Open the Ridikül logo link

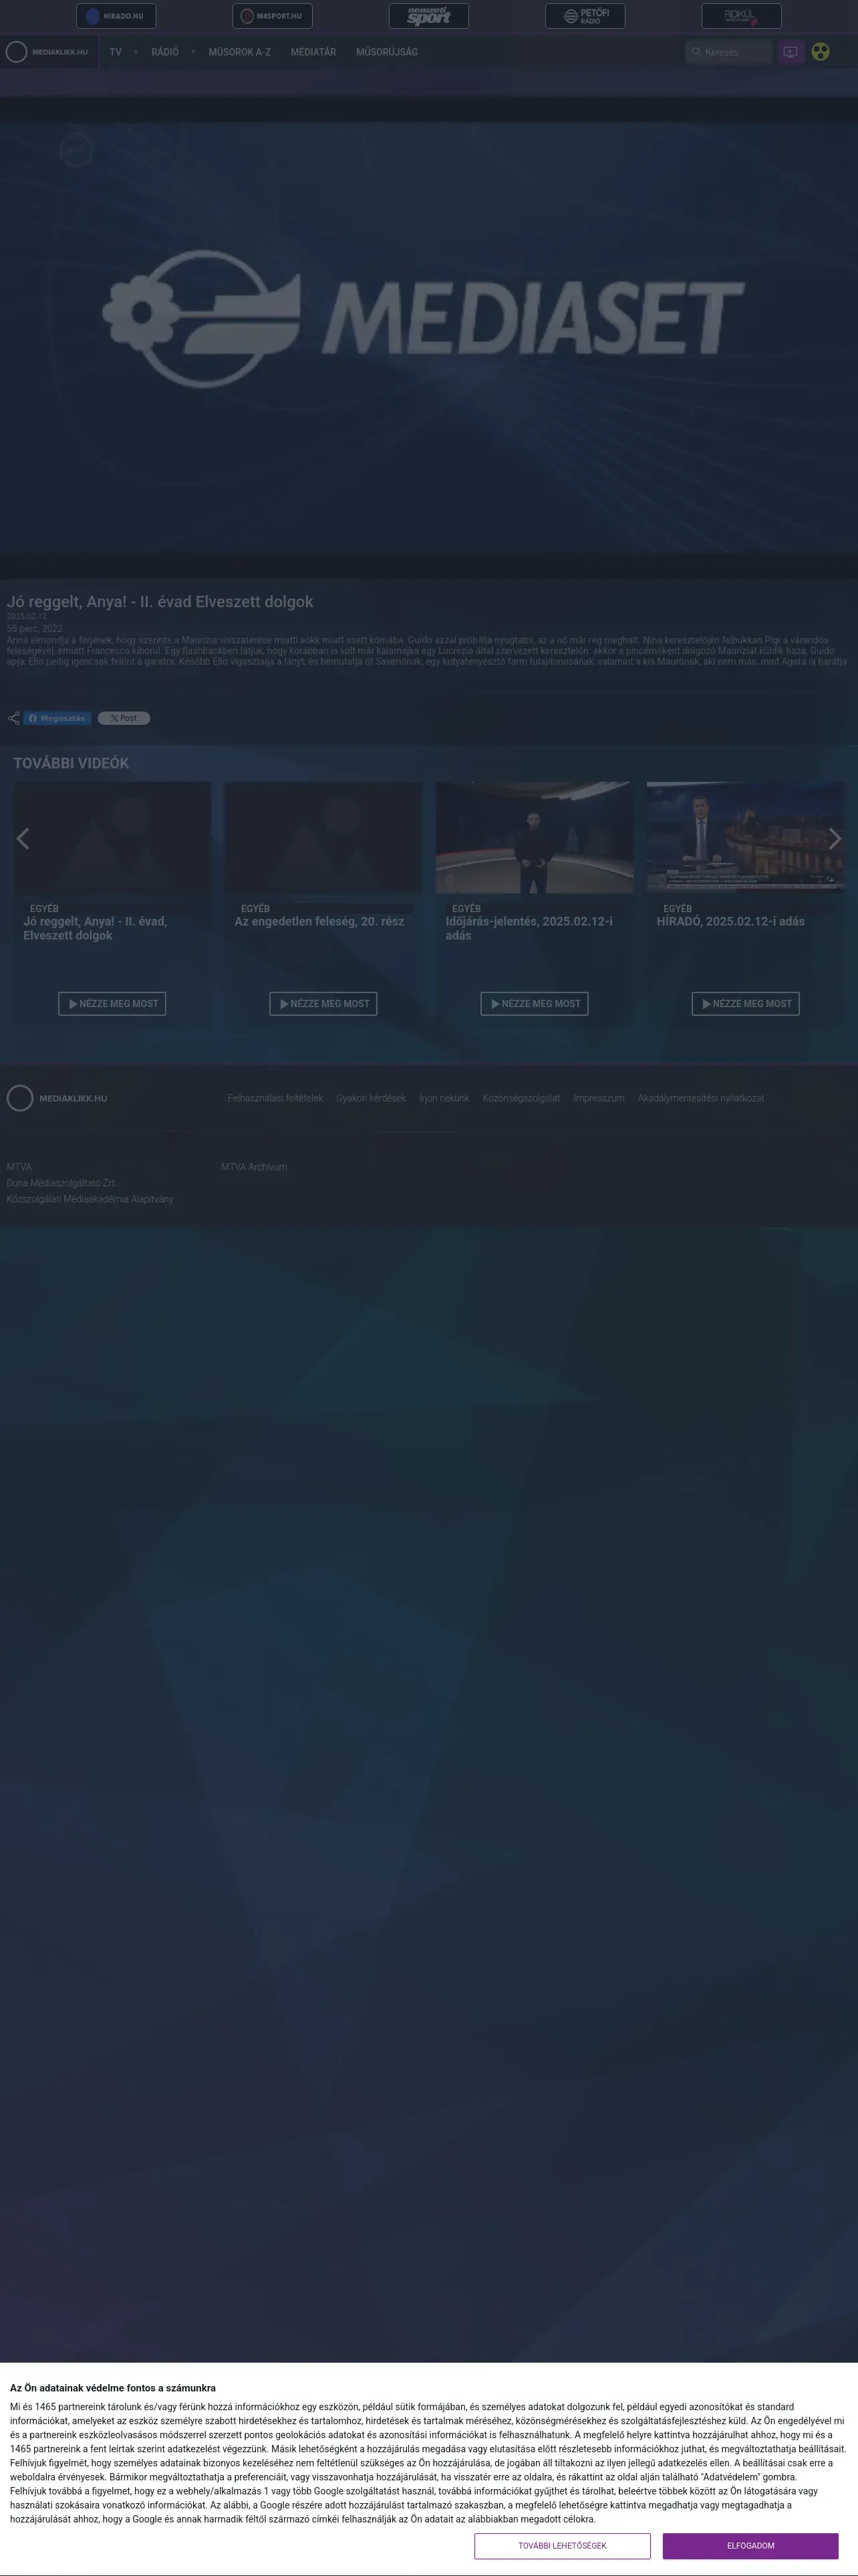click(741, 16)
